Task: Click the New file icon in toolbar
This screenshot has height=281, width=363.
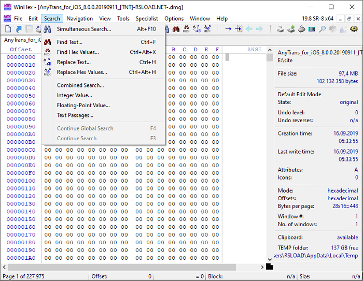Action: (8, 29)
